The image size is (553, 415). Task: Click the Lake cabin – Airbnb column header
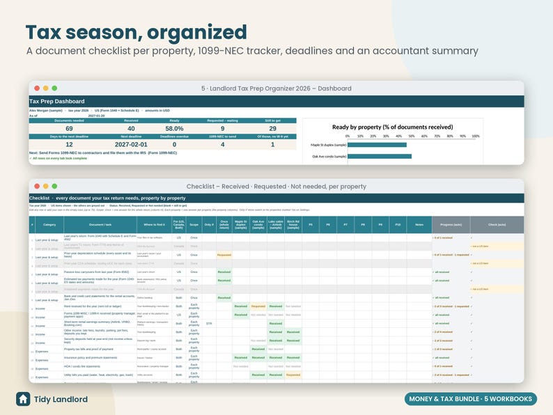coord(275,225)
